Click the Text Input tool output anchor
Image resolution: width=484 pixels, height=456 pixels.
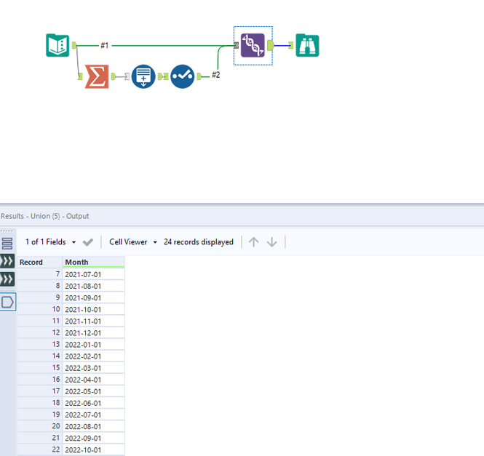click(74, 45)
